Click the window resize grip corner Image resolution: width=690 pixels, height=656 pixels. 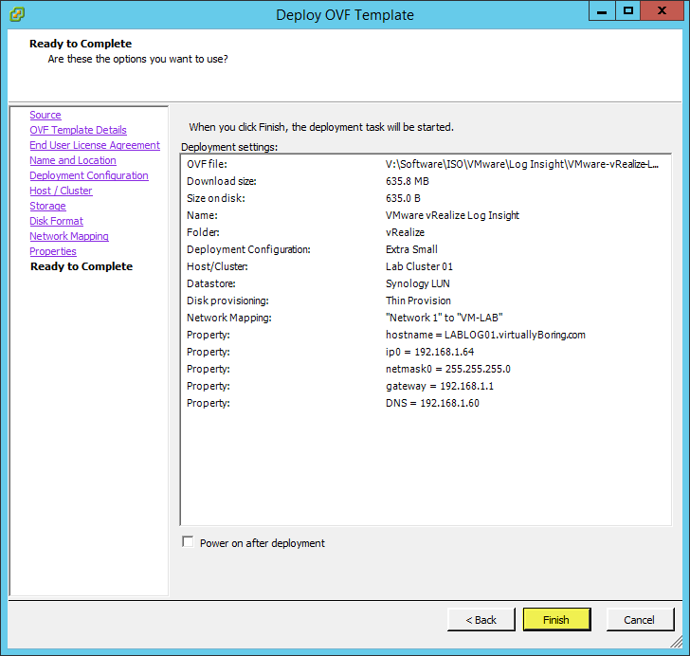coord(677,642)
